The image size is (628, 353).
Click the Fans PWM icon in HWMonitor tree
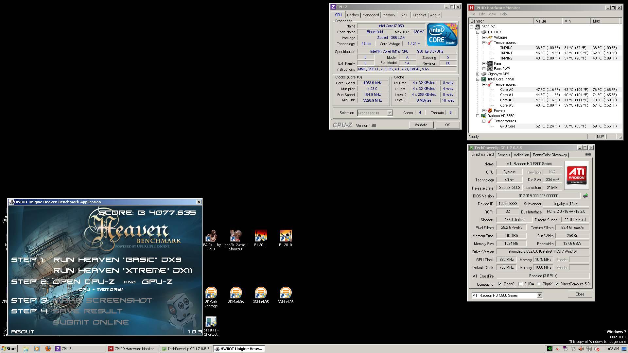click(490, 69)
